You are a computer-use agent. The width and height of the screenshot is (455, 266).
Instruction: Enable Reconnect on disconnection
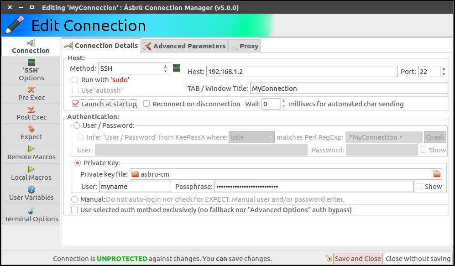pos(146,104)
